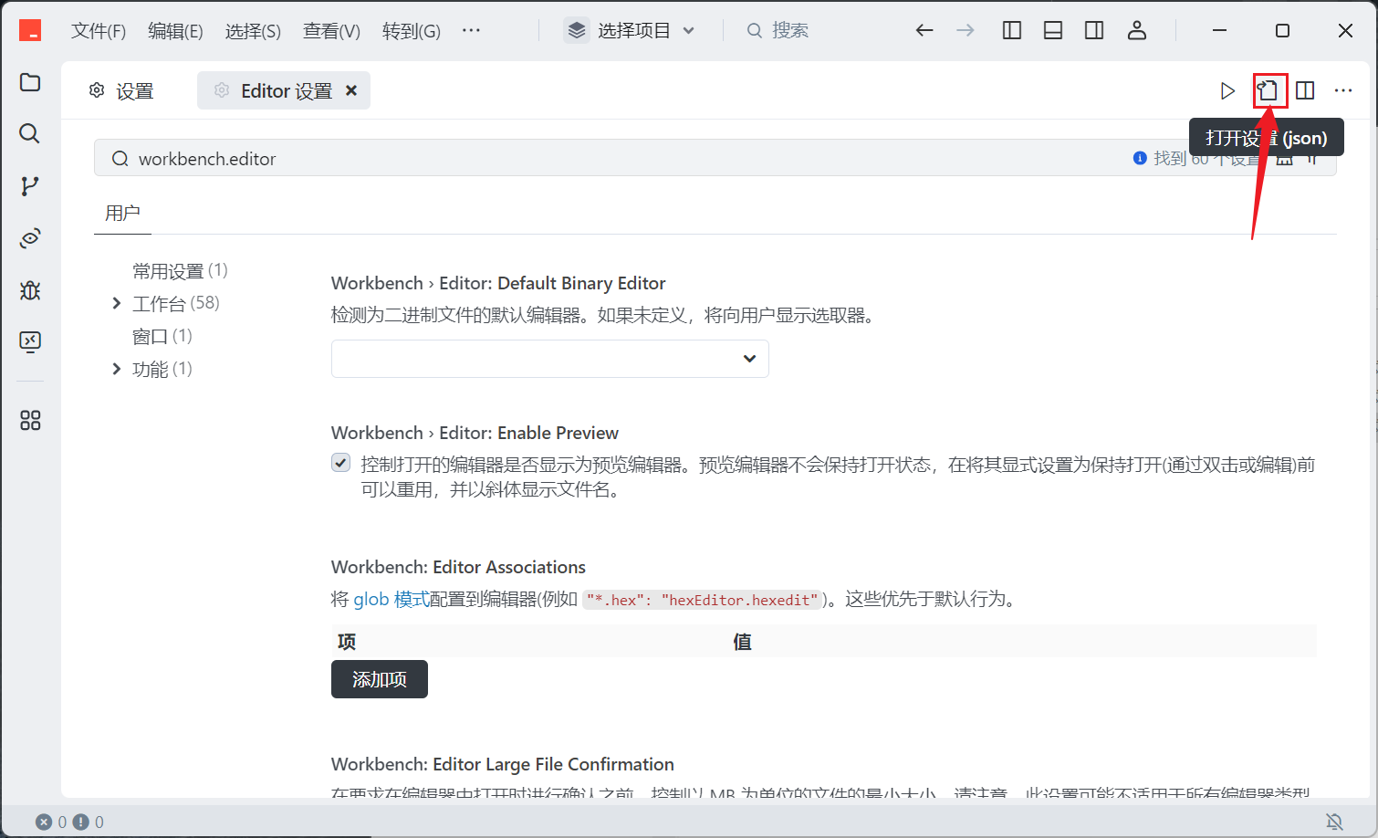Switch to the 设置 tab
The width and height of the screenshot is (1378, 838).
pyautogui.click(x=122, y=90)
